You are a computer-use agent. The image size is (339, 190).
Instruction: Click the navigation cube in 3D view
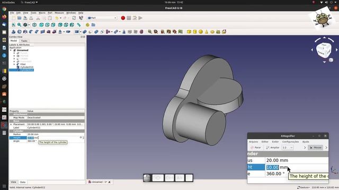tap(324, 50)
